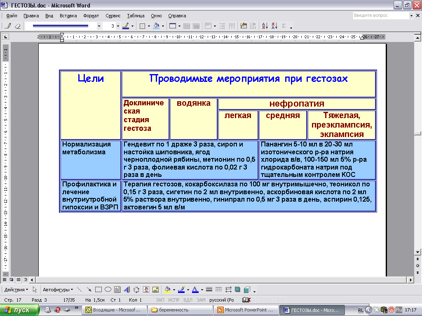Expand the Outside Border arrow
Viewport: 422px width, 316px height.
click(x=149, y=26)
